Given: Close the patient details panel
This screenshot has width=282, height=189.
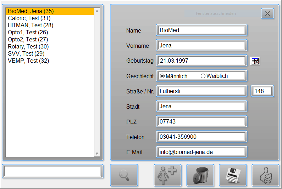Looking at the screenshot, I should 267,13.
